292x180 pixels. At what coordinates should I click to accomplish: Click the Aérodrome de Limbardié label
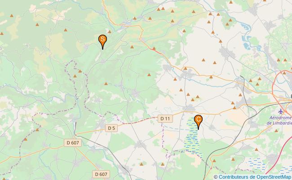click(279, 120)
